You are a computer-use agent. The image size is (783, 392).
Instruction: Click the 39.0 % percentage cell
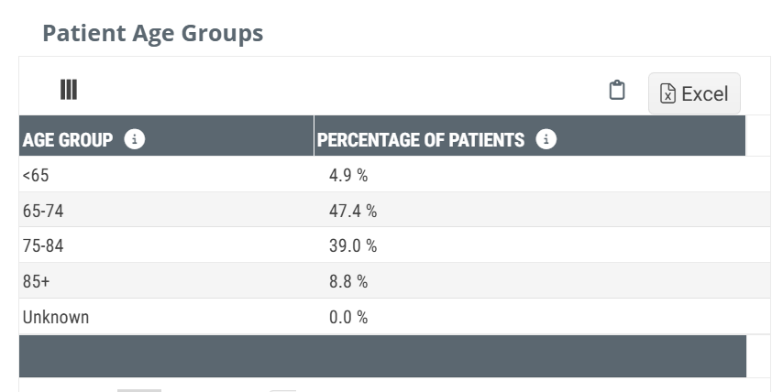click(353, 246)
